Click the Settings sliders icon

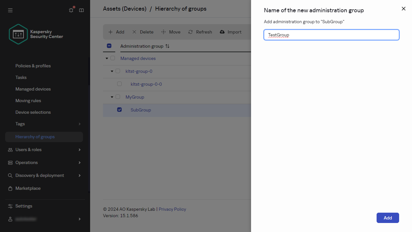click(10, 206)
